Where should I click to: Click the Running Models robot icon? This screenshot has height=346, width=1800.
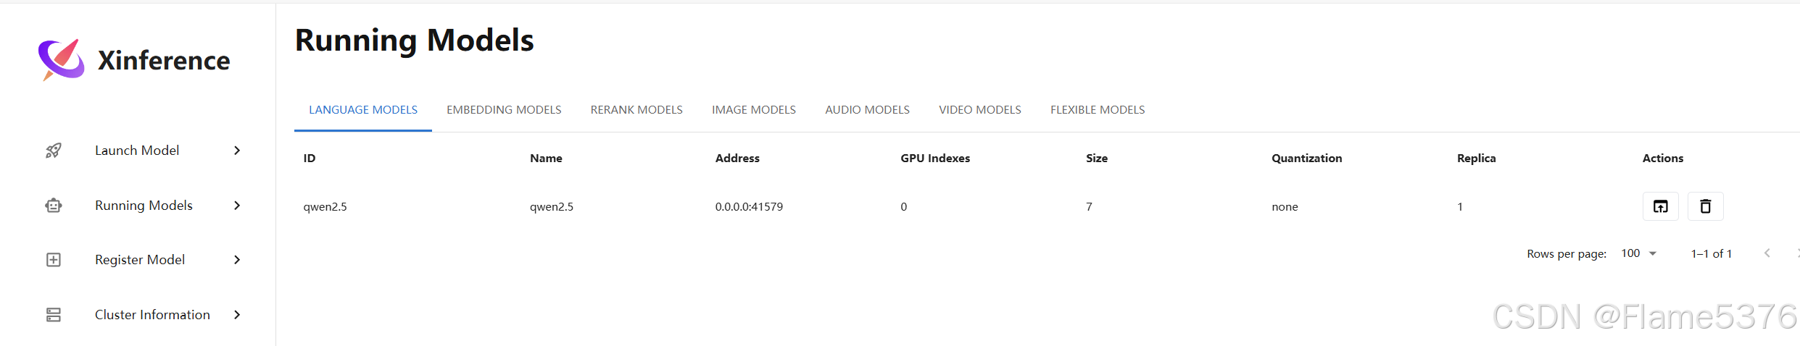[54, 206]
